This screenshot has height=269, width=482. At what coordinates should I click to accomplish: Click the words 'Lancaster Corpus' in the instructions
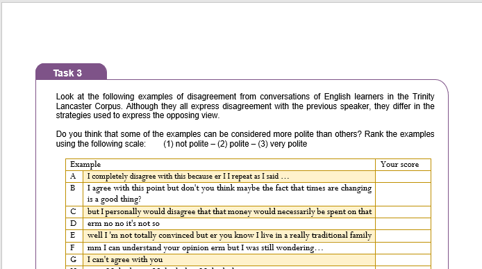point(88,106)
